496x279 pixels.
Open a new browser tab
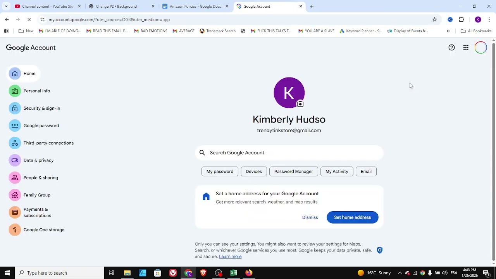312,6
